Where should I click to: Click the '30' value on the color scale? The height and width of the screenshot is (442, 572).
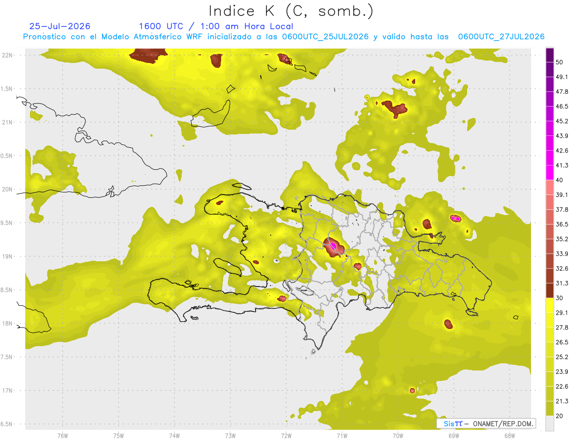click(560, 298)
